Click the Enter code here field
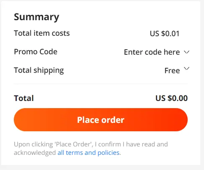 152,52
